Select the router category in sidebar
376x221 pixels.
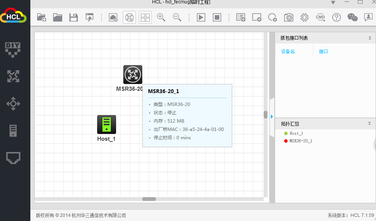pyautogui.click(x=13, y=76)
